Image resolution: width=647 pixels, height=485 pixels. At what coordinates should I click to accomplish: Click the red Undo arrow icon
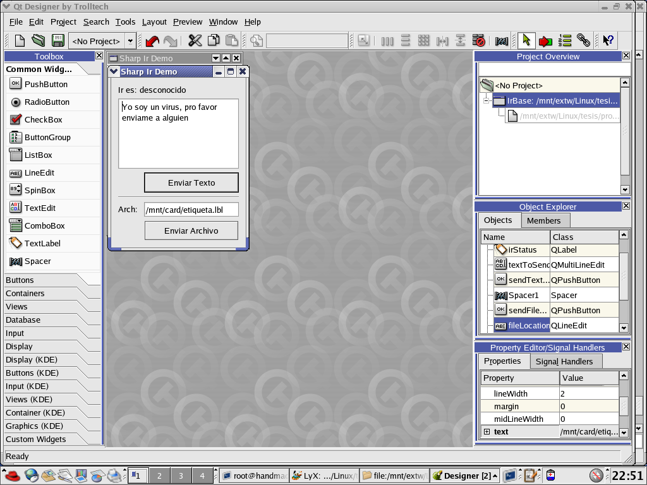(x=152, y=41)
